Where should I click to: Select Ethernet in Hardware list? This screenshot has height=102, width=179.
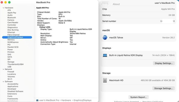point(11,32)
